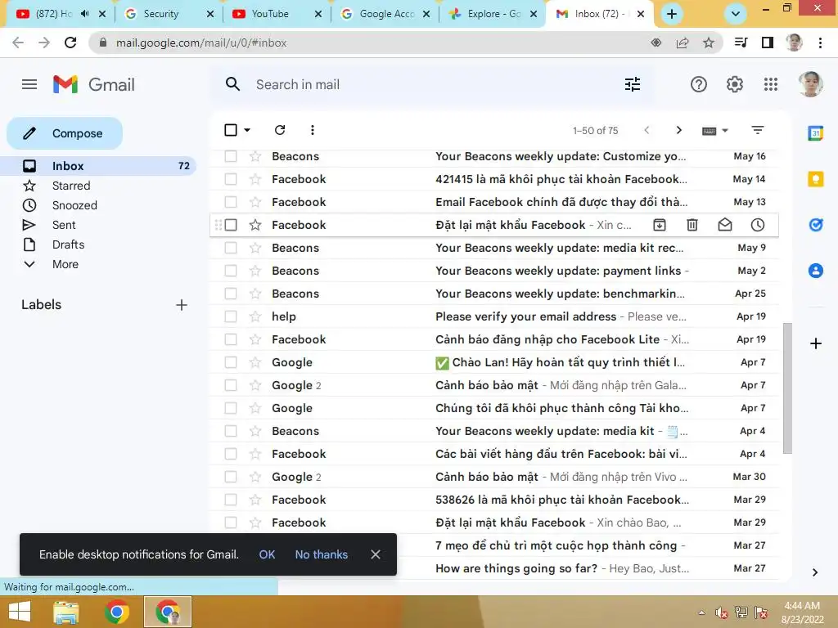
Task: Switch to the YouTube browser tab
Action: pyautogui.click(x=276, y=14)
